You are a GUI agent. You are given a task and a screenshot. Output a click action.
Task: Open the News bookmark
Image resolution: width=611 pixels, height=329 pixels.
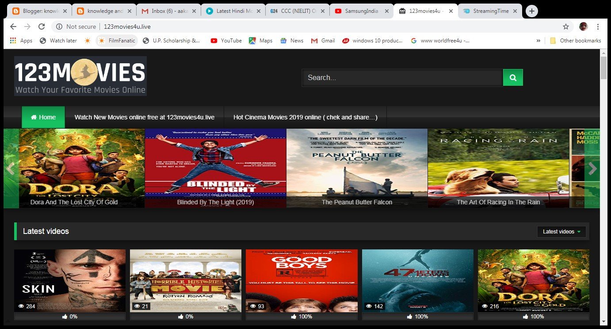292,40
